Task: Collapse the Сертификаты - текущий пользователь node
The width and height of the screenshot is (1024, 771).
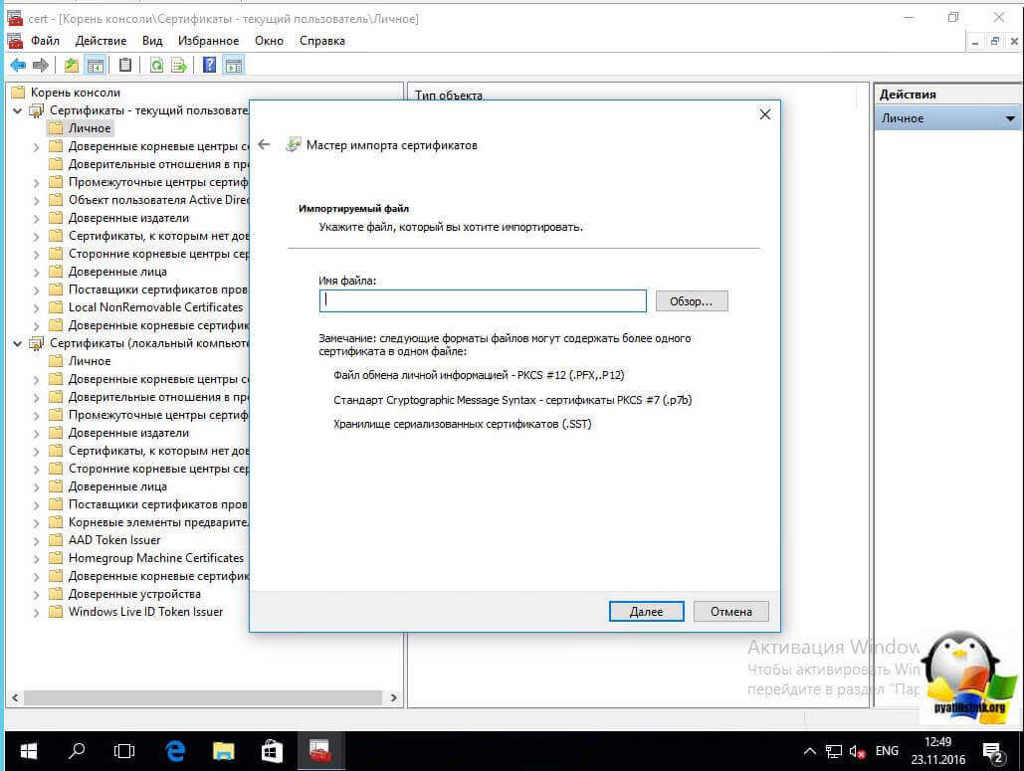Action: (18, 110)
